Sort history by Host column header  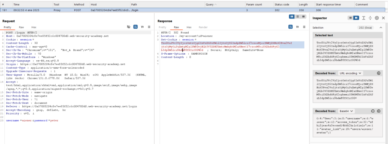click(110, 5)
